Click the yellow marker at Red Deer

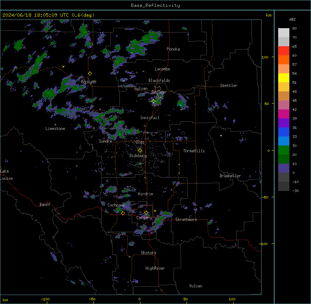point(153,101)
